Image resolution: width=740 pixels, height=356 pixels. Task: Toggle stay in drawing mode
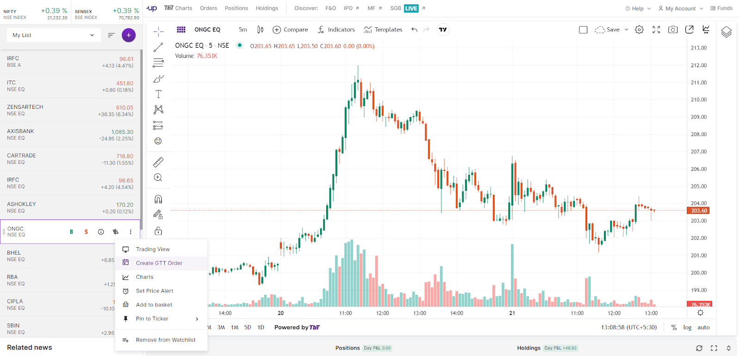click(x=158, y=214)
